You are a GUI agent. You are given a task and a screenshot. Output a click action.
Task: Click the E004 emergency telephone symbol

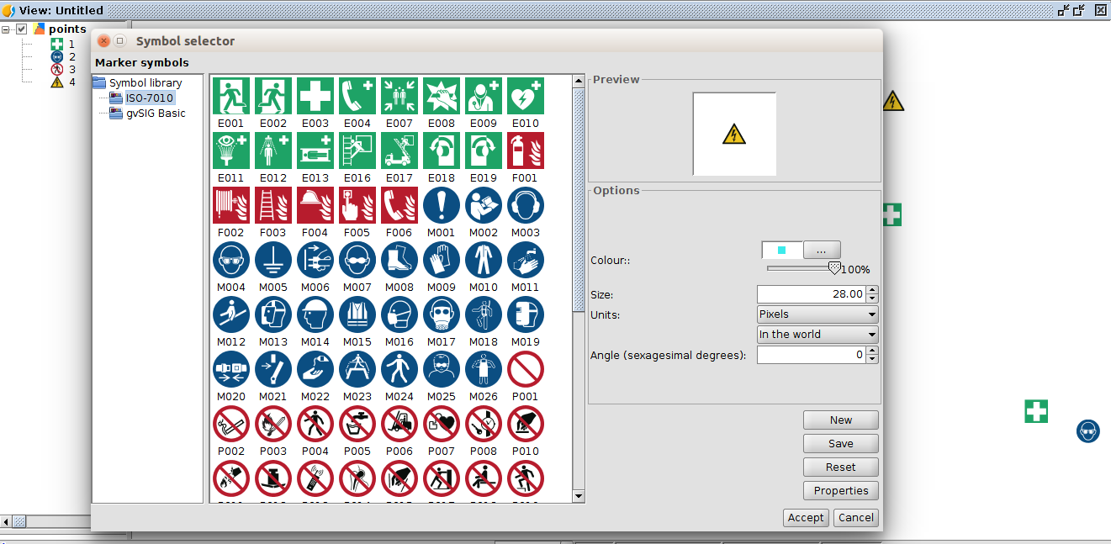(x=357, y=96)
